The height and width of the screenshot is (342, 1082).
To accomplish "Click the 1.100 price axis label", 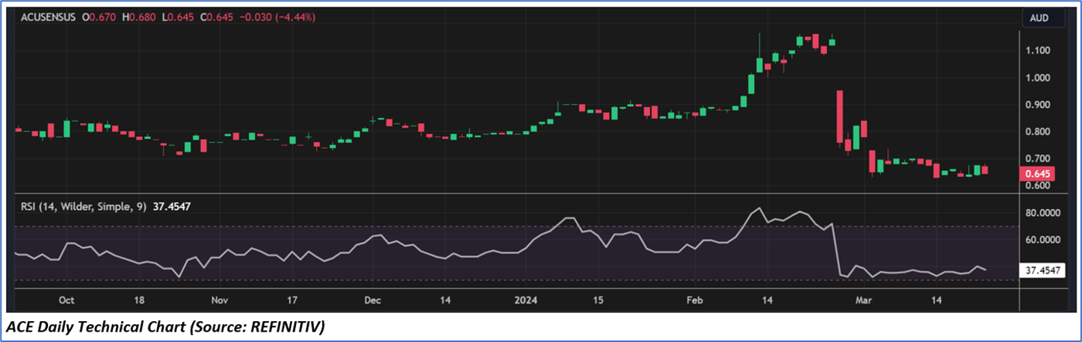I will click(1037, 51).
